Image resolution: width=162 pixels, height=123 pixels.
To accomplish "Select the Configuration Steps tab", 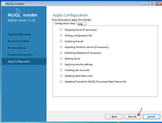I will (65, 24).
